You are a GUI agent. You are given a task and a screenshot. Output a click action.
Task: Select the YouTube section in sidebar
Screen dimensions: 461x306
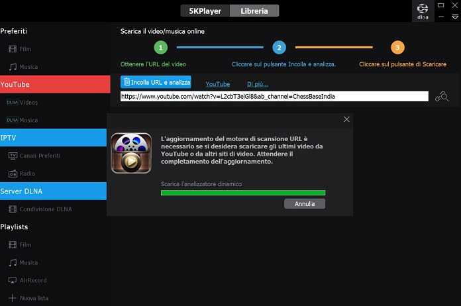(55, 84)
